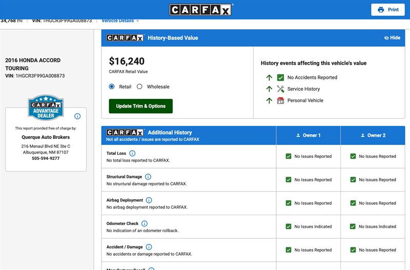Click dealer phone number 505-594-9277
Viewport: 410px width, 270px height.
click(x=46, y=158)
